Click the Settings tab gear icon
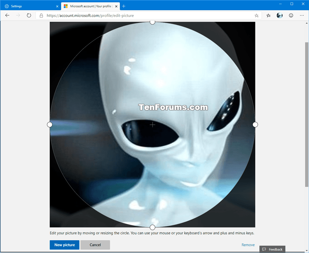 pos(7,6)
